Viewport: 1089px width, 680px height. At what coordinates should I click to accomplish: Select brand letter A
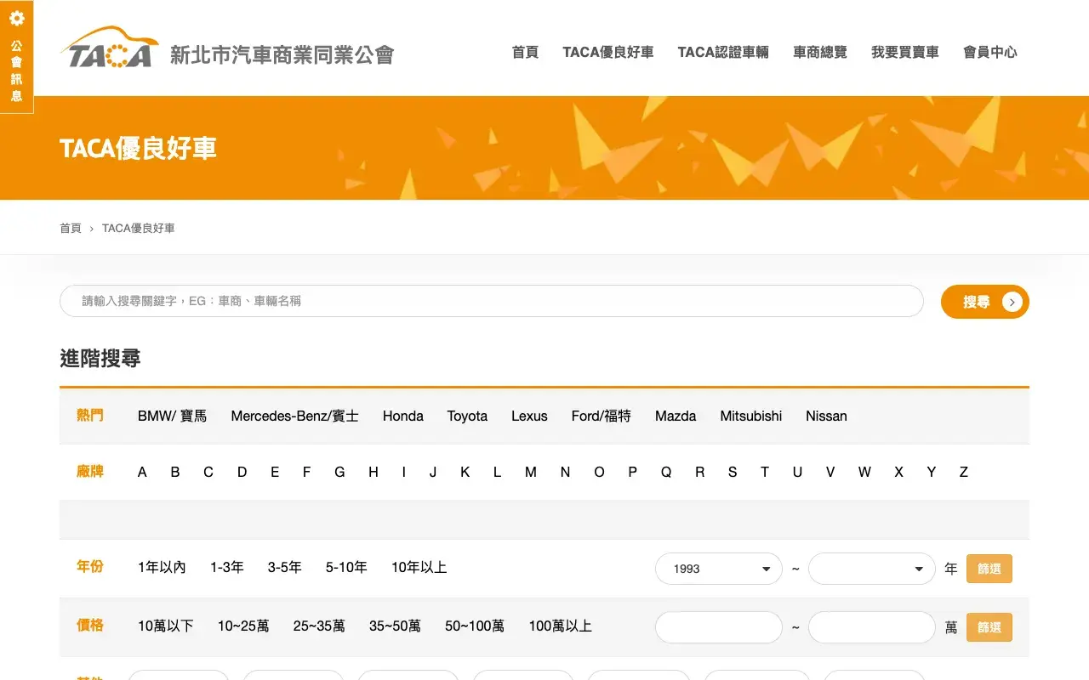pyautogui.click(x=142, y=472)
